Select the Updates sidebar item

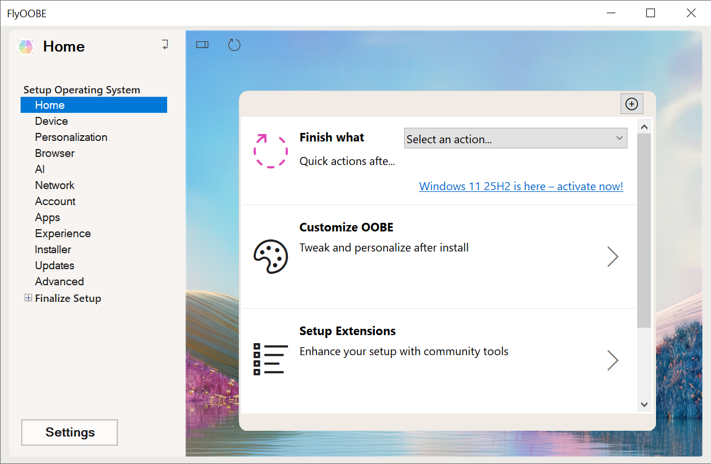click(x=54, y=265)
